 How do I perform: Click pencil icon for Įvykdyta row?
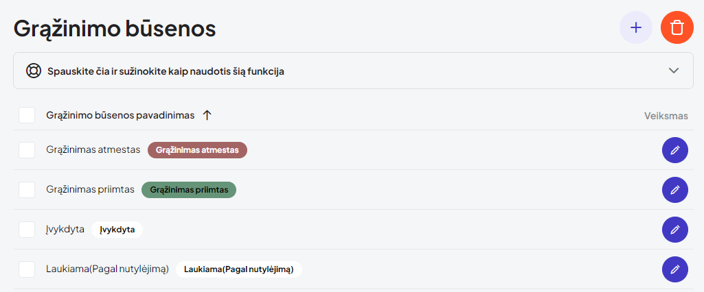click(x=674, y=230)
